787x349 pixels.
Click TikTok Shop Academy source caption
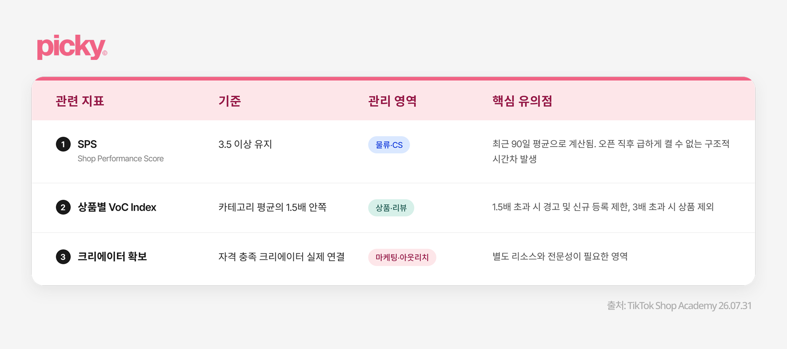[679, 305]
